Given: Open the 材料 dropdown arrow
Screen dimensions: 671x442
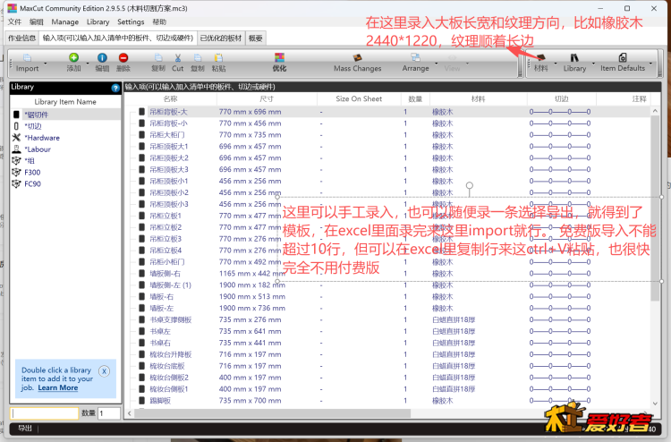Looking at the screenshot, I should point(556,64).
